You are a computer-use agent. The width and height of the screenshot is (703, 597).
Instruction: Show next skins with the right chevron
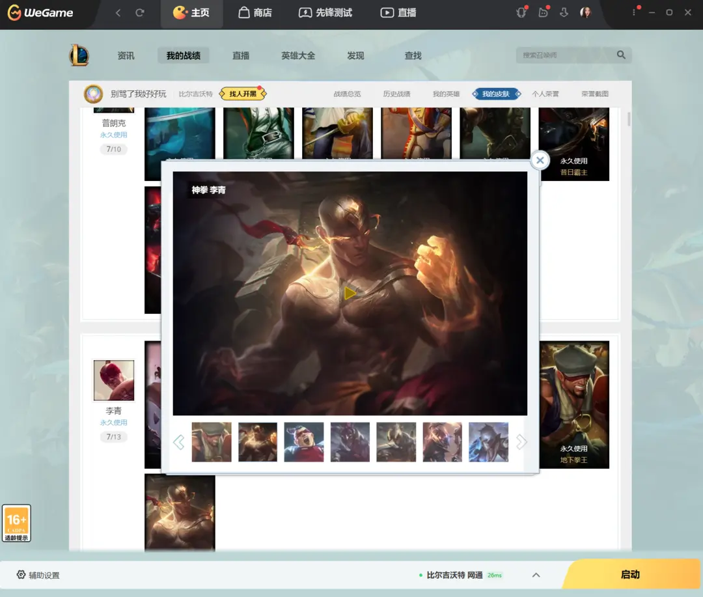(521, 442)
